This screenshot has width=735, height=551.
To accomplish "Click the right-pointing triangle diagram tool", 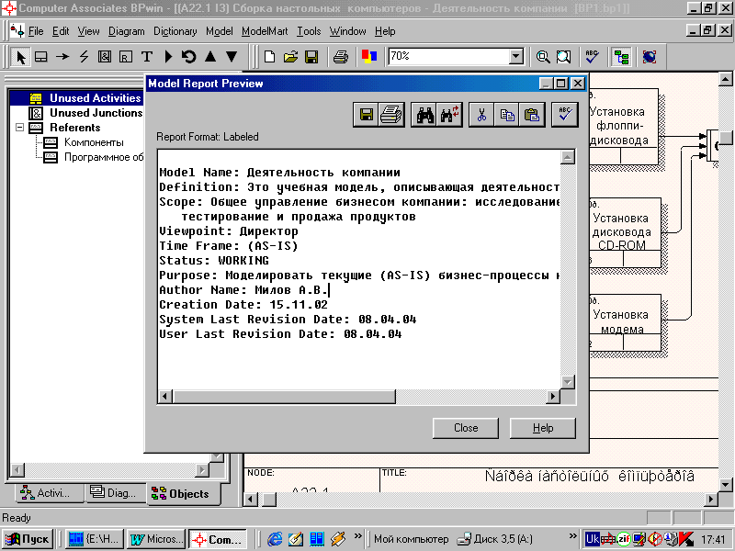I will [x=168, y=57].
